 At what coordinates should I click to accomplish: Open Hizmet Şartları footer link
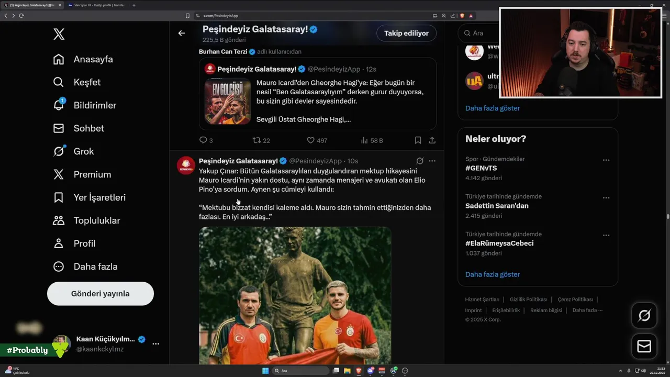coord(482,300)
